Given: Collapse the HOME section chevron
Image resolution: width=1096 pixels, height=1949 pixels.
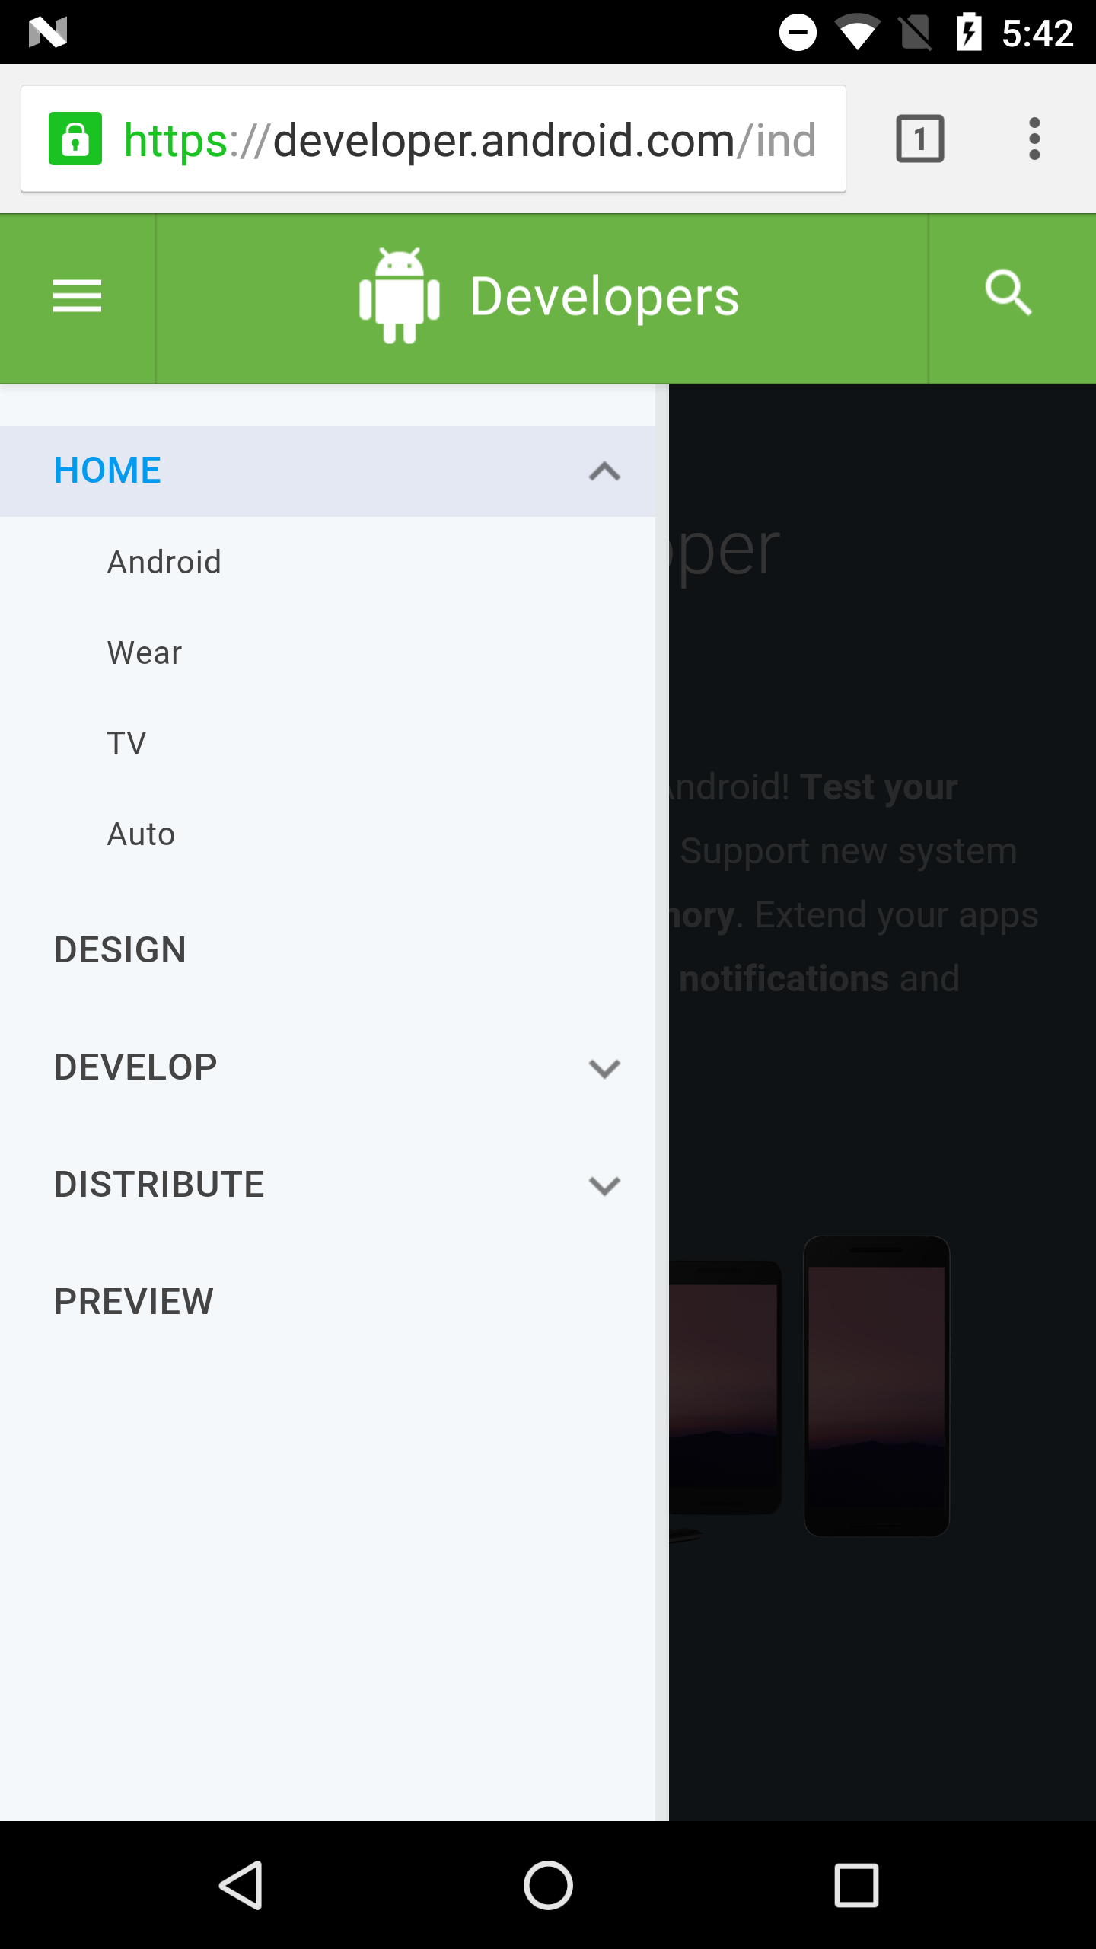Looking at the screenshot, I should click(x=604, y=471).
